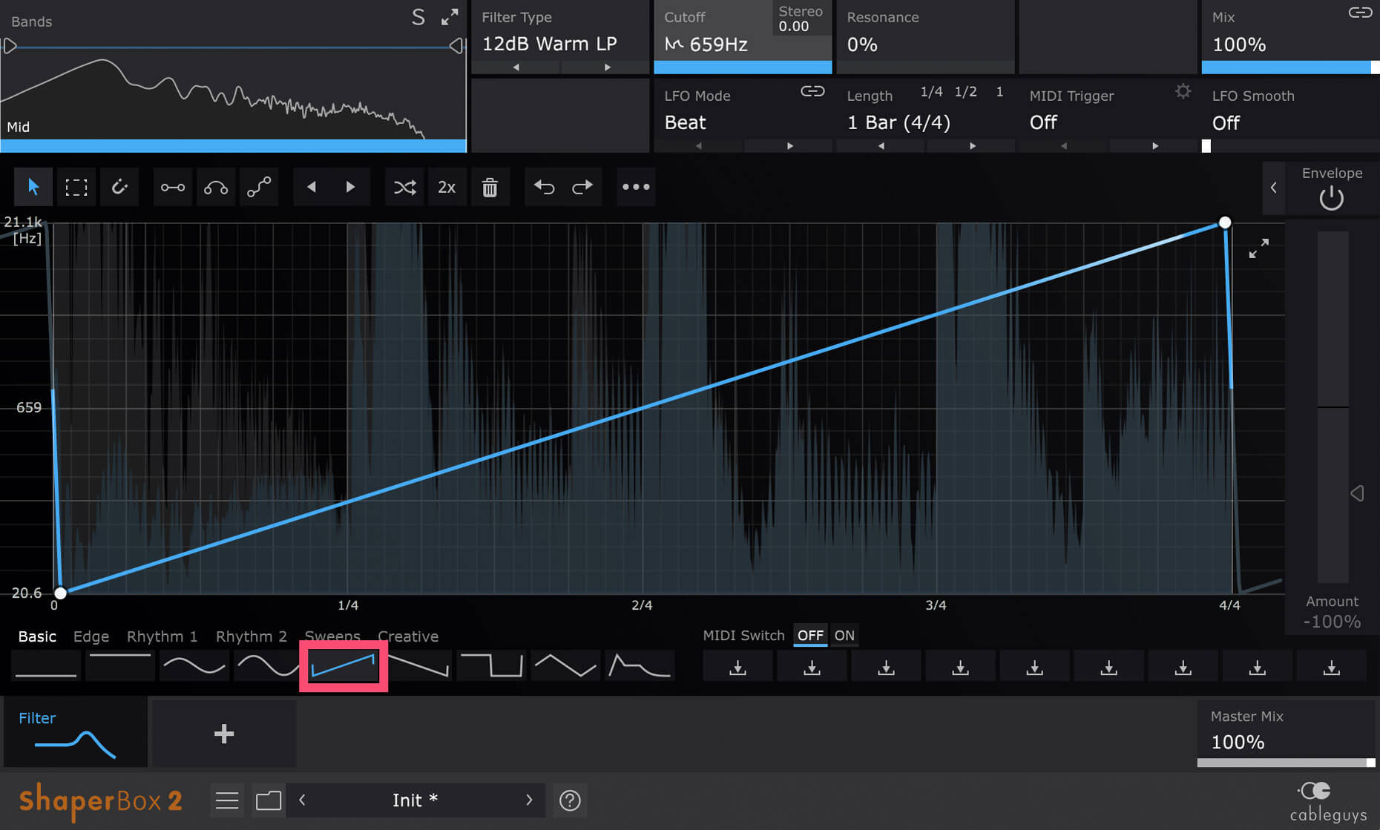Choose the arc curve tool
The width and height of the screenshot is (1380, 830).
coord(216,187)
